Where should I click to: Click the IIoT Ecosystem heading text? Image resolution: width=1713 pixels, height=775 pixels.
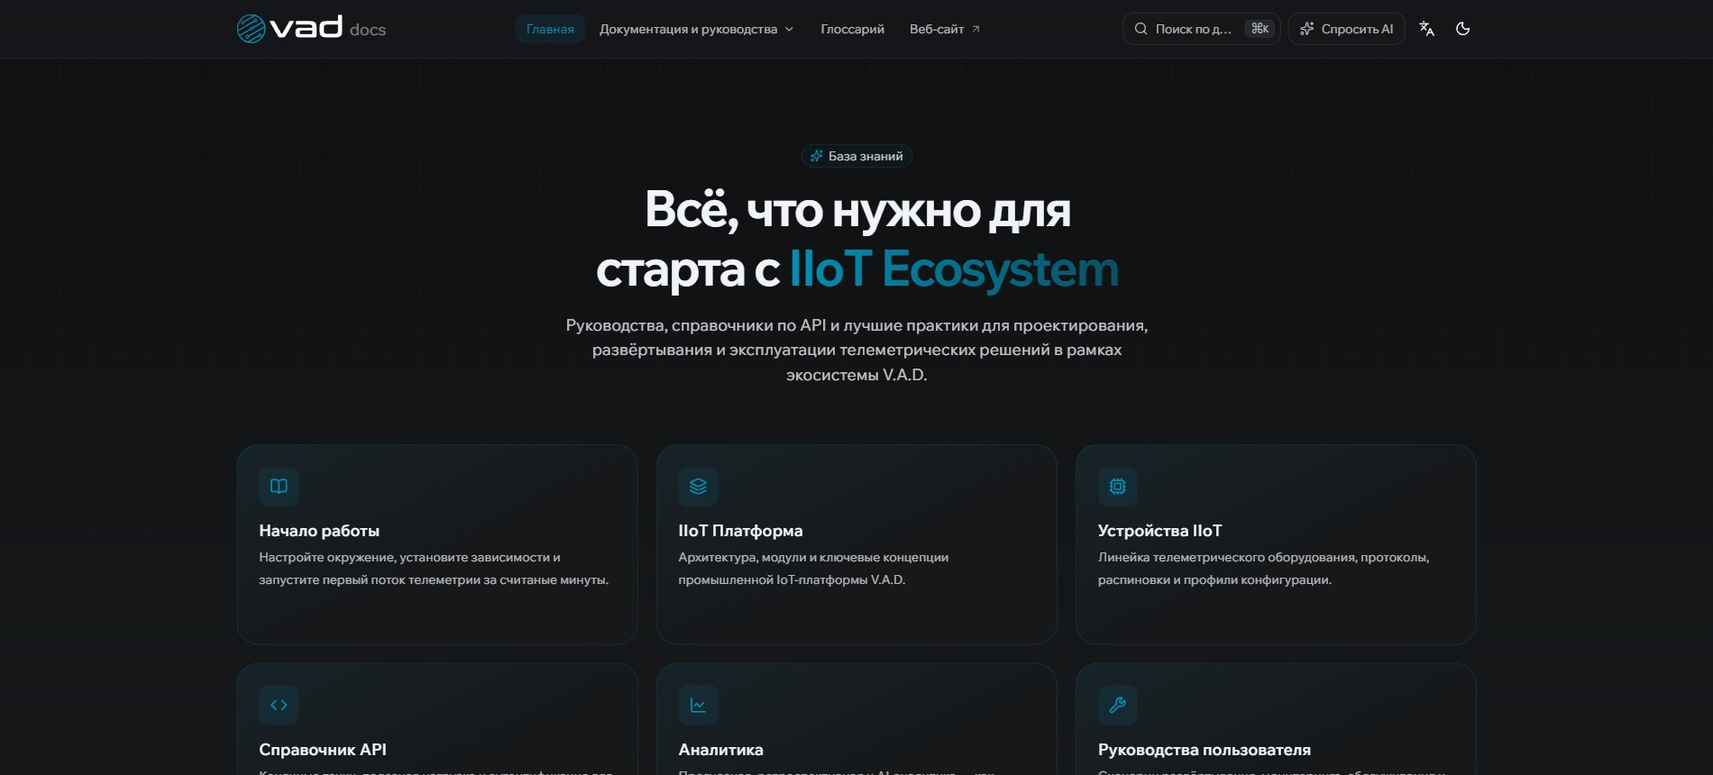point(954,269)
